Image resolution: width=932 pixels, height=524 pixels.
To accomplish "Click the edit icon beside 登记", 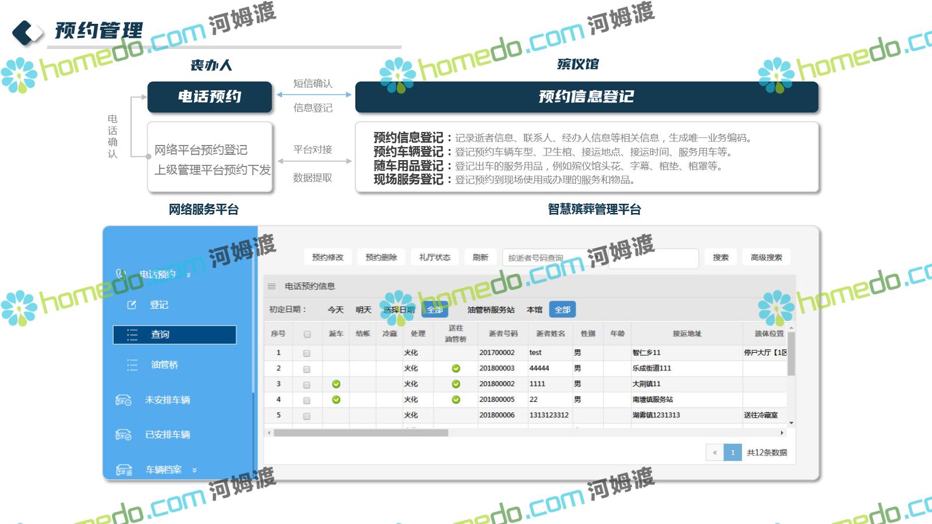I will [x=132, y=305].
